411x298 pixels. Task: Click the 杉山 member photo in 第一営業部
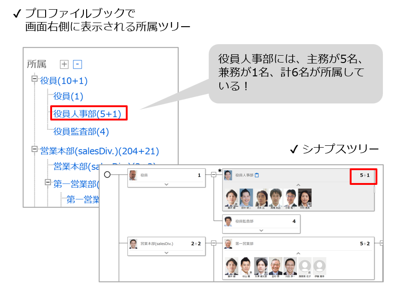246,266
